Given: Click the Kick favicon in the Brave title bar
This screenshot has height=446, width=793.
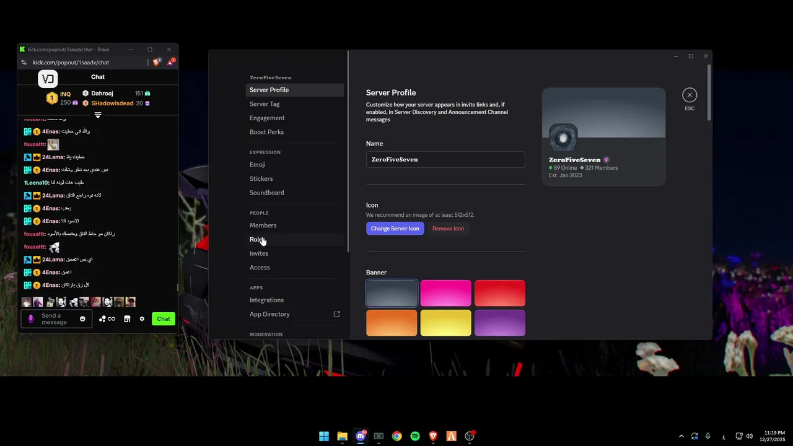Looking at the screenshot, I should coord(22,50).
